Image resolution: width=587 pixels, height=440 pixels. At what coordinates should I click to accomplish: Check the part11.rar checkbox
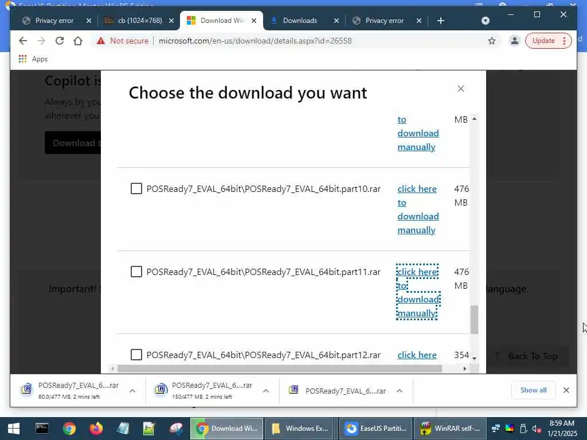[x=136, y=272]
